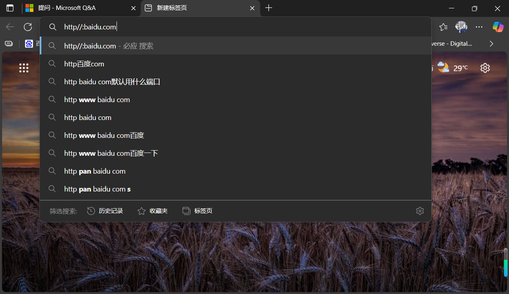Filter search by 收藏夹
The width and height of the screenshot is (509, 294).
click(153, 211)
